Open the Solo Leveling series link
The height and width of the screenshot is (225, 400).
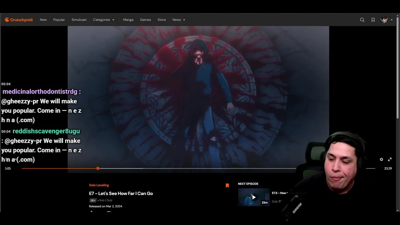point(99,185)
